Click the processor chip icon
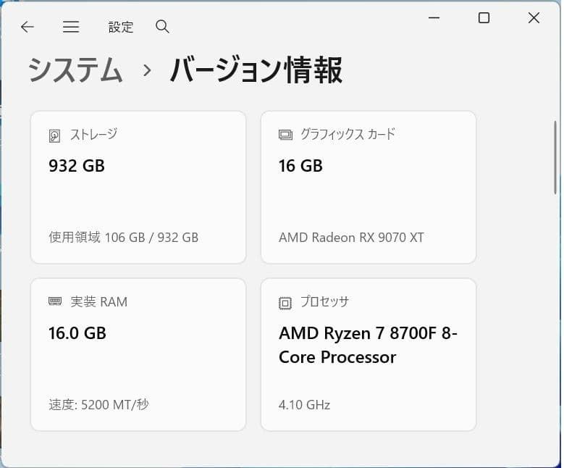Screen dimensions: 564x468 285,303
